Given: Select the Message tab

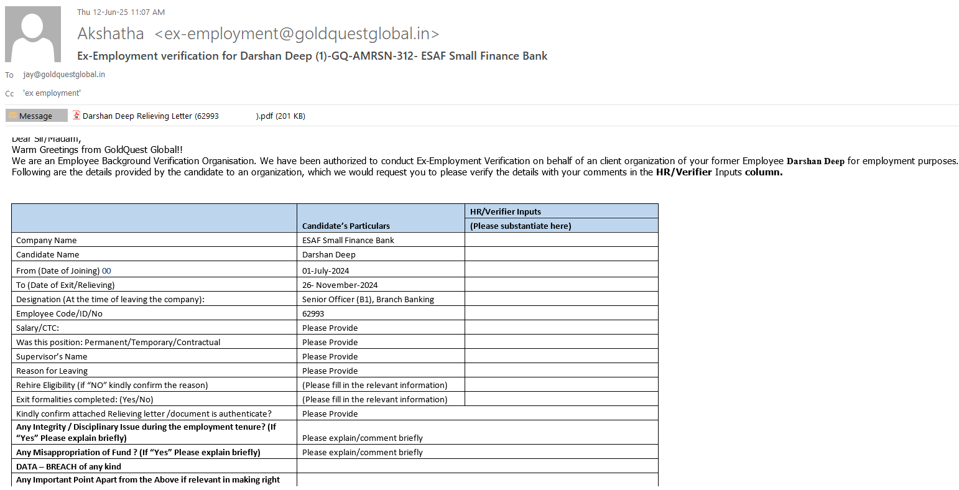Looking at the screenshot, I should click(37, 116).
